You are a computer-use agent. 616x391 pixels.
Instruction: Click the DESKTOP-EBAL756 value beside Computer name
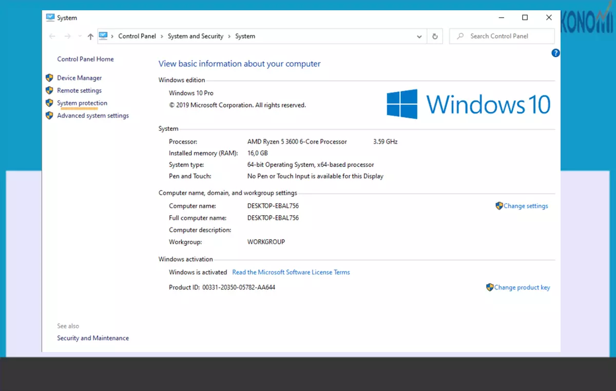(273, 206)
